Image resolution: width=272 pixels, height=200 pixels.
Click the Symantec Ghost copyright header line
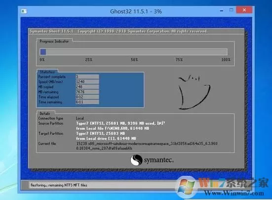click(x=118, y=31)
